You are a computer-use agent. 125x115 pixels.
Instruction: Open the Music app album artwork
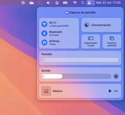(x=46, y=91)
